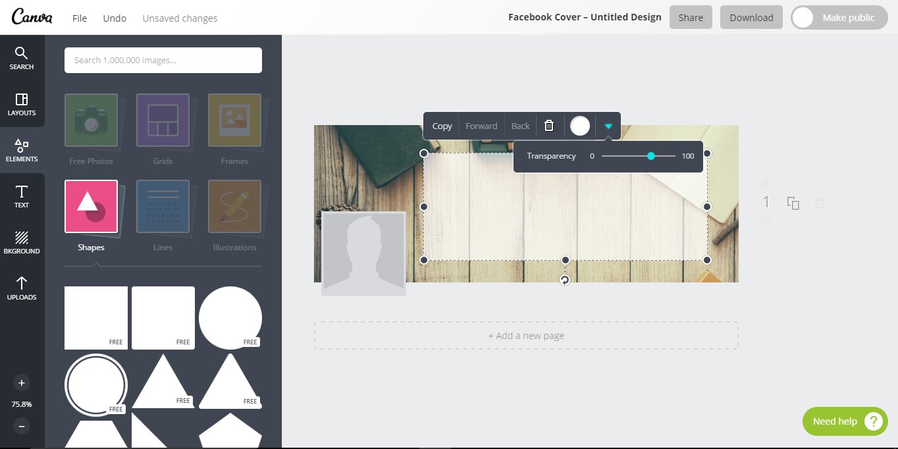Open the Uploads panel
The height and width of the screenshot is (449, 898).
tap(22, 288)
